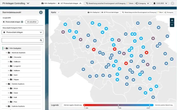Click the Legende heading

click(x=55, y=105)
